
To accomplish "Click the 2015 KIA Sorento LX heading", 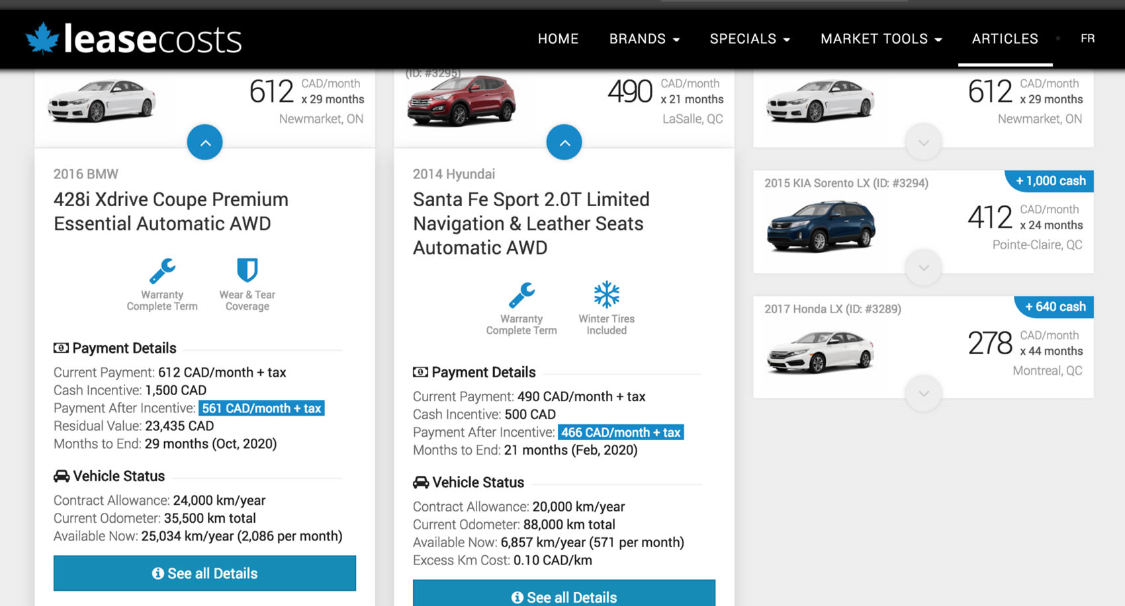I will 846,183.
